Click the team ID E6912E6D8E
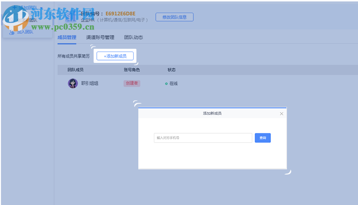 120,14
